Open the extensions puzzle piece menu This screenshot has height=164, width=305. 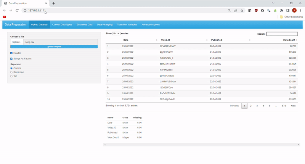click(x=281, y=11)
